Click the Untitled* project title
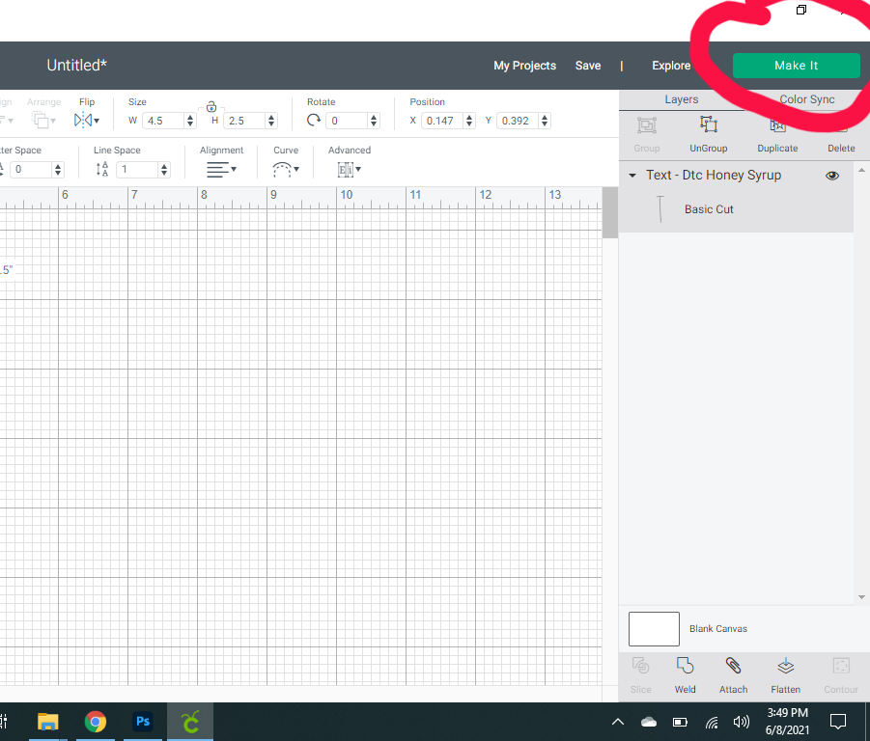The width and height of the screenshot is (870, 741). click(76, 66)
